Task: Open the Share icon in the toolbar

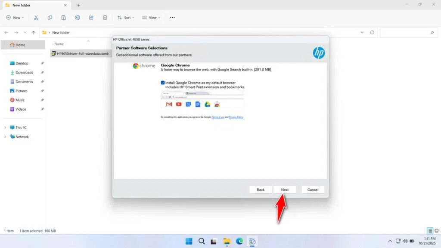Action: 91,17
